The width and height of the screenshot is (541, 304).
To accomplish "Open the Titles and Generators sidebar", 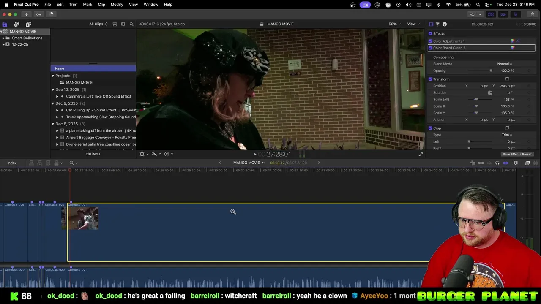I will [28, 24].
